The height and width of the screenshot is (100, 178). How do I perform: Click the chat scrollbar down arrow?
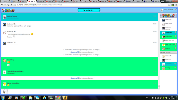point(159,88)
